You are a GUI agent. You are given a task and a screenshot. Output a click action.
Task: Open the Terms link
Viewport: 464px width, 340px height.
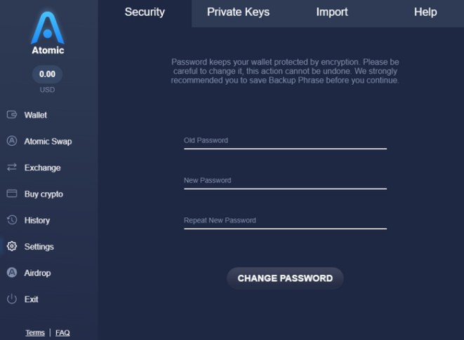[x=35, y=332]
